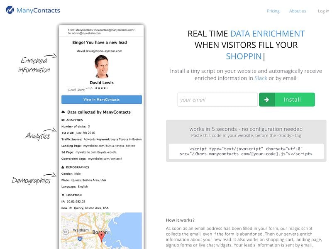332x249 pixels.
Task: Click the shuffle icon beside ANALYTICS
Action: [63, 120]
